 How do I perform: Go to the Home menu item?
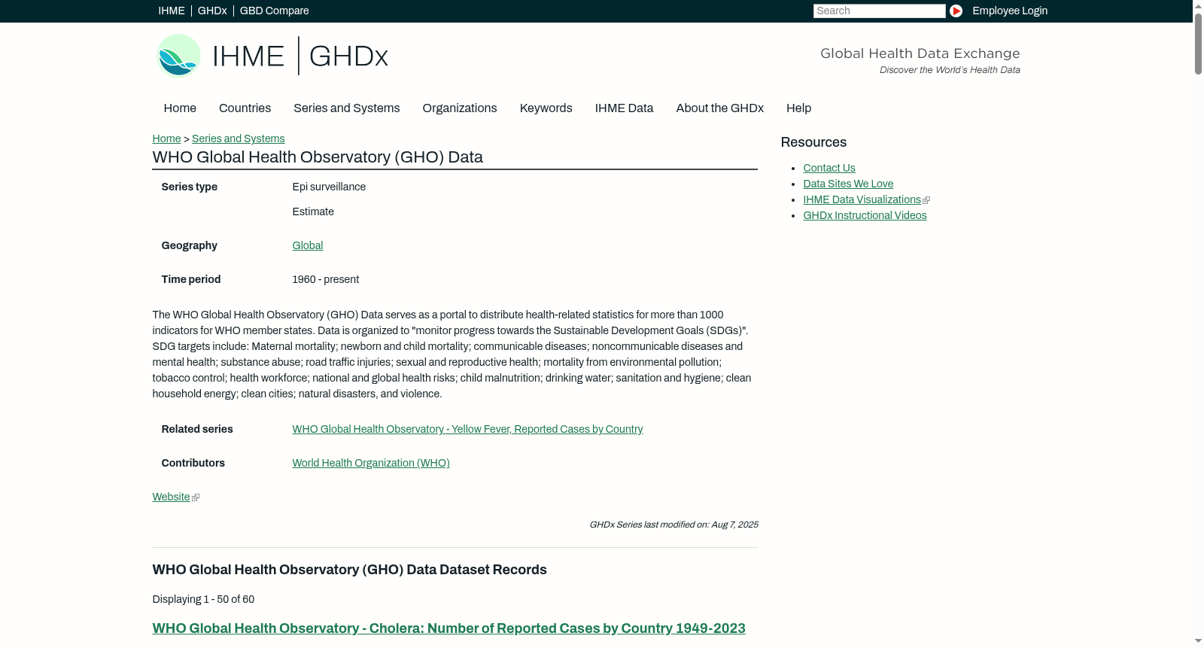click(x=180, y=108)
